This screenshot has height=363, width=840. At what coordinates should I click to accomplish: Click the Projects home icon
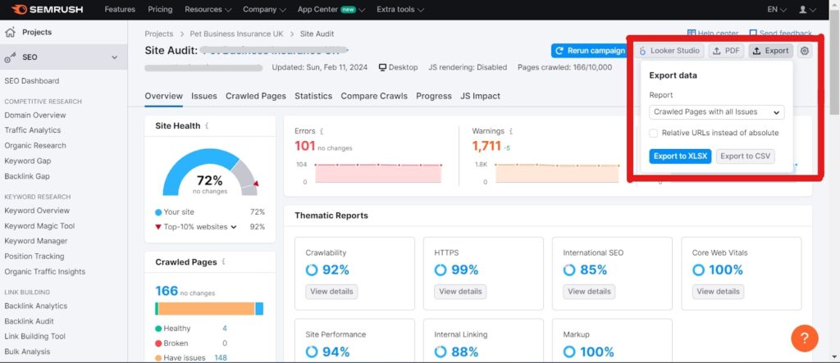coord(10,32)
